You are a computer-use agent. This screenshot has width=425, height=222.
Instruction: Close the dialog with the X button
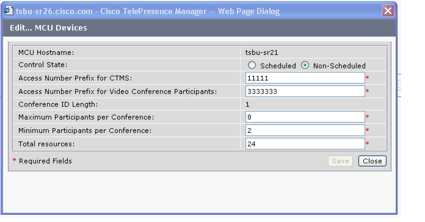click(x=388, y=11)
